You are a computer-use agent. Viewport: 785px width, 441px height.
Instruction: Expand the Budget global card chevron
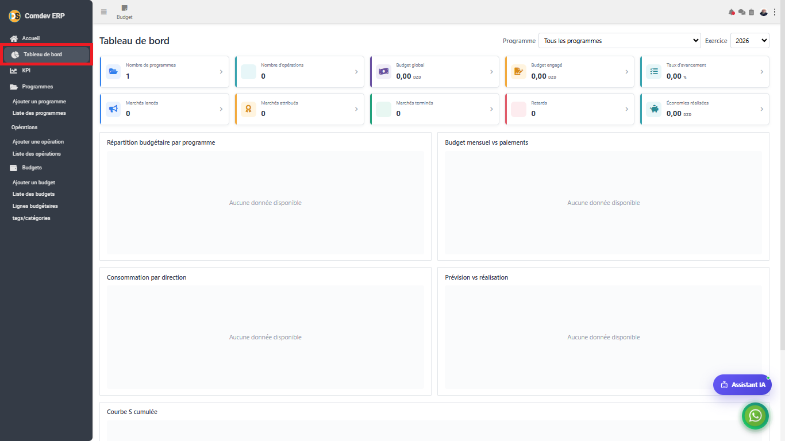(x=491, y=72)
